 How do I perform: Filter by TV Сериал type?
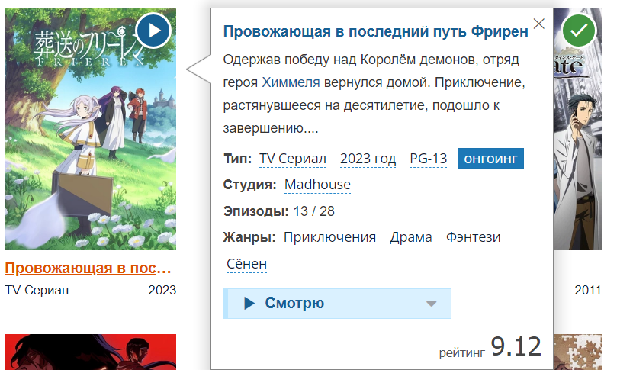(293, 159)
